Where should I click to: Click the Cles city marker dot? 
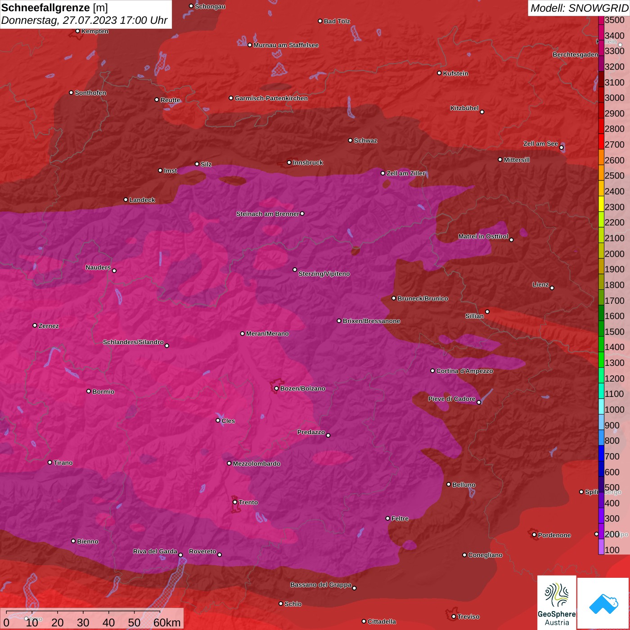coord(218,420)
